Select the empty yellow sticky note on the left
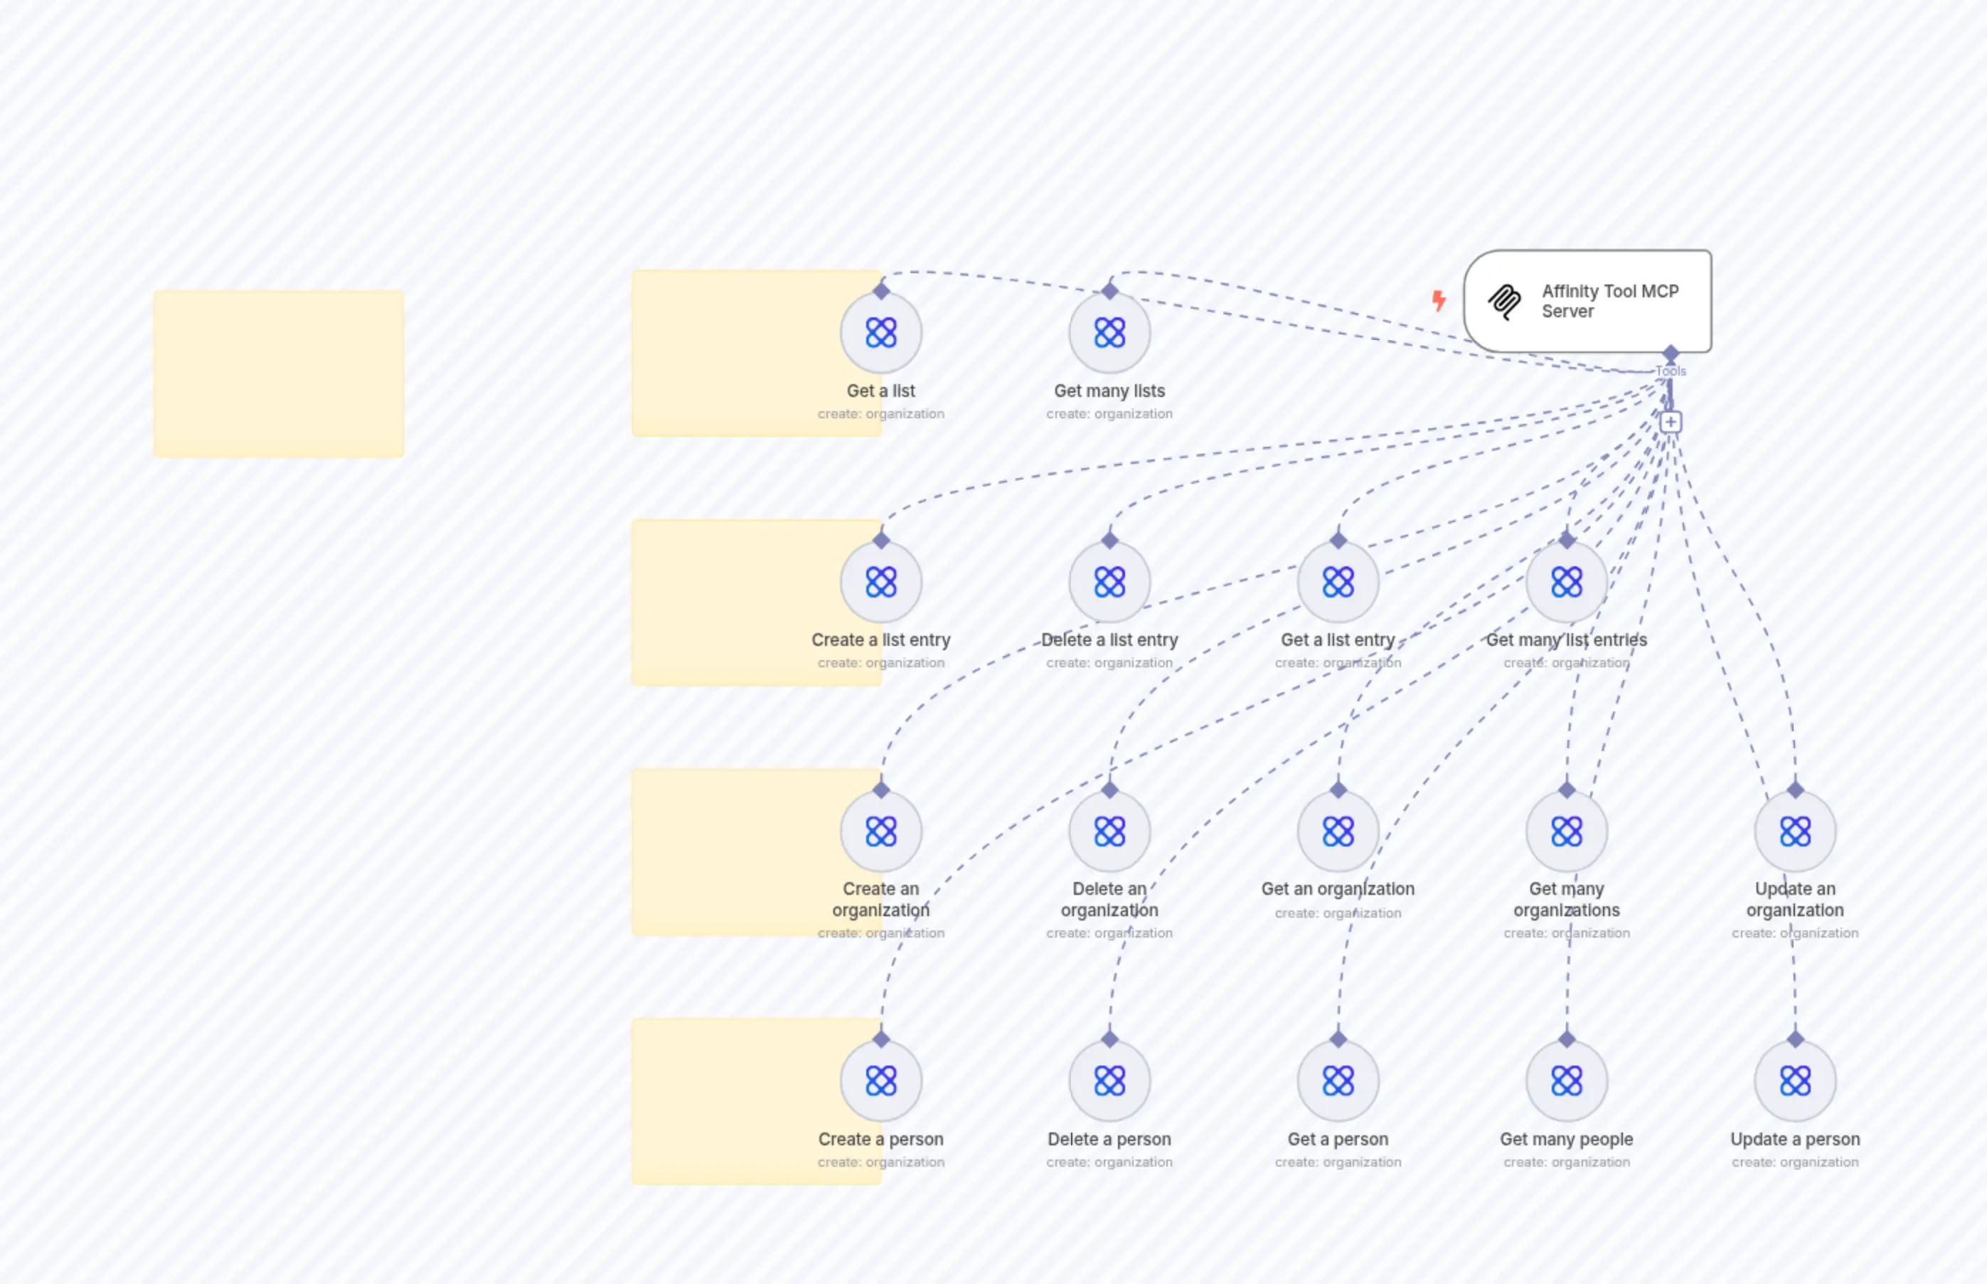The width and height of the screenshot is (1987, 1284). pos(278,373)
